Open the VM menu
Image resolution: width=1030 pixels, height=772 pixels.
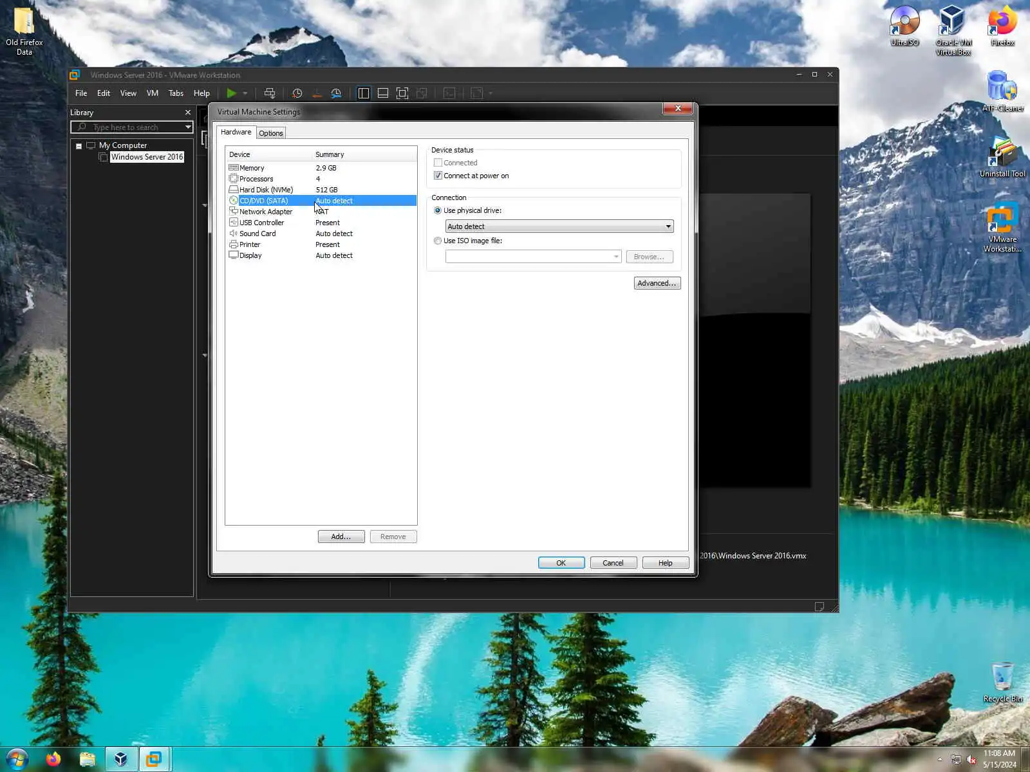[153, 93]
